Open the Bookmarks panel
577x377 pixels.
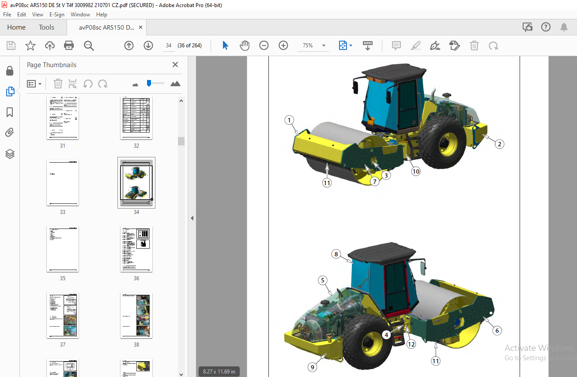(x=10, y=112)
